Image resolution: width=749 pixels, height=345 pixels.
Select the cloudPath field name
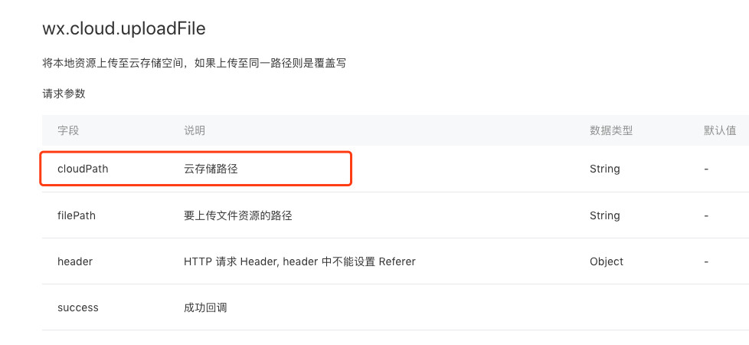(83, 169)
